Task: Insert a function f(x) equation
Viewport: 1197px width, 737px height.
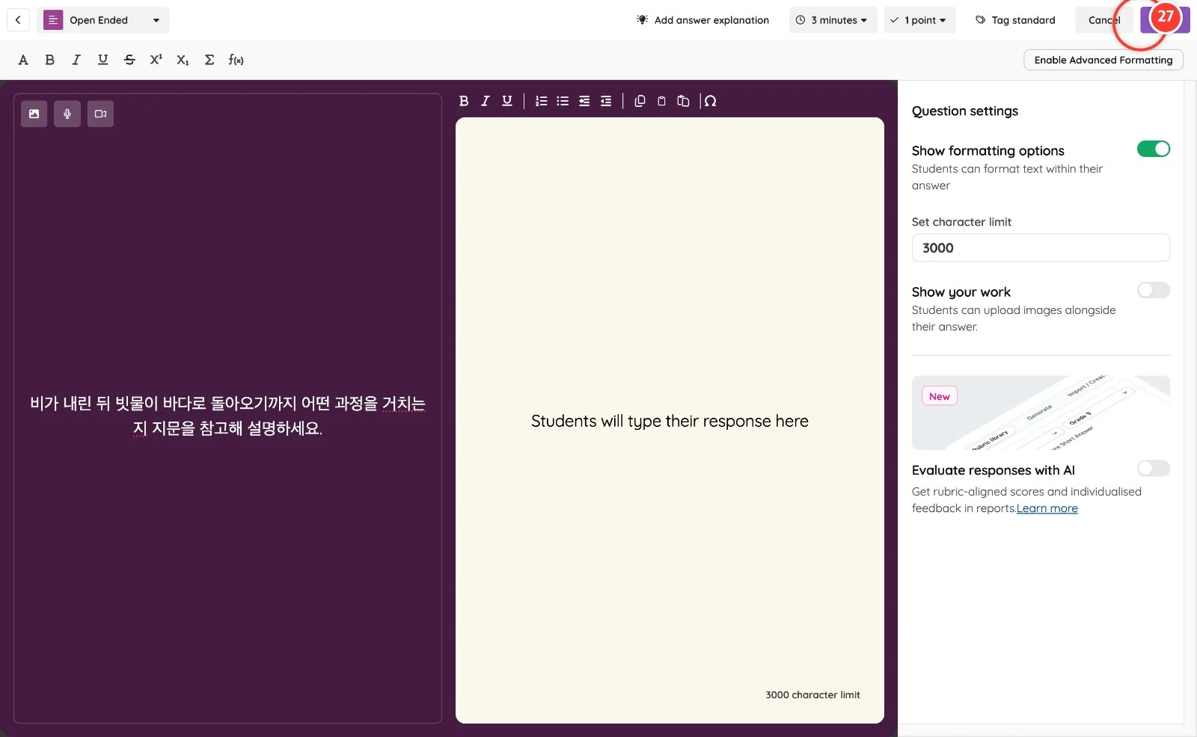Action: (236, 60)
